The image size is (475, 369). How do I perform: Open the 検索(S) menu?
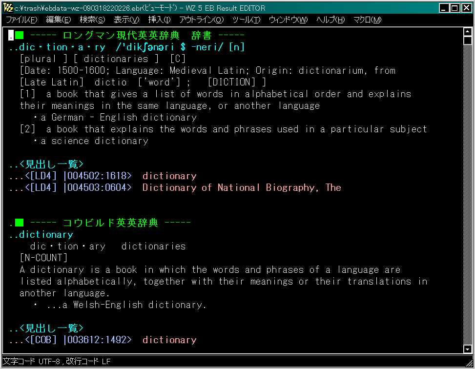click(92, 20)
